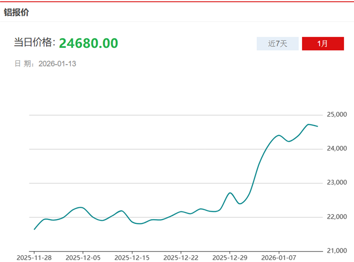Click the 2025-12-22 x-axis label

[181, 257]
